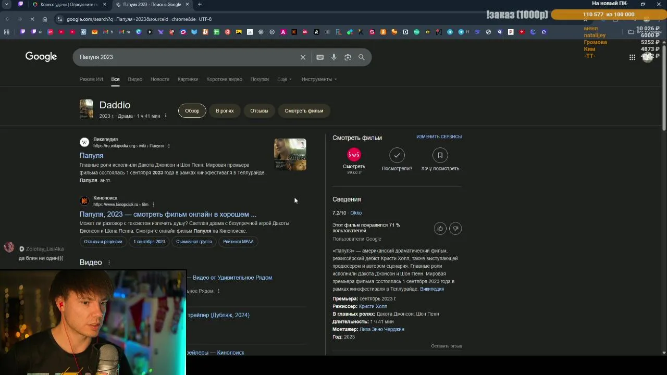Open the Wikipedia result options menu

169,146
